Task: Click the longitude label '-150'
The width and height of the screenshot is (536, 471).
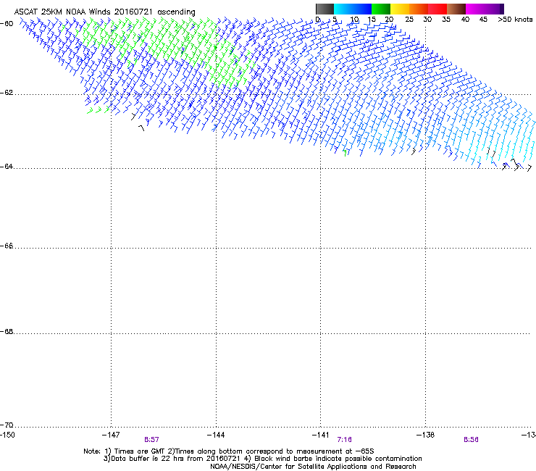Action: point(7,435)
